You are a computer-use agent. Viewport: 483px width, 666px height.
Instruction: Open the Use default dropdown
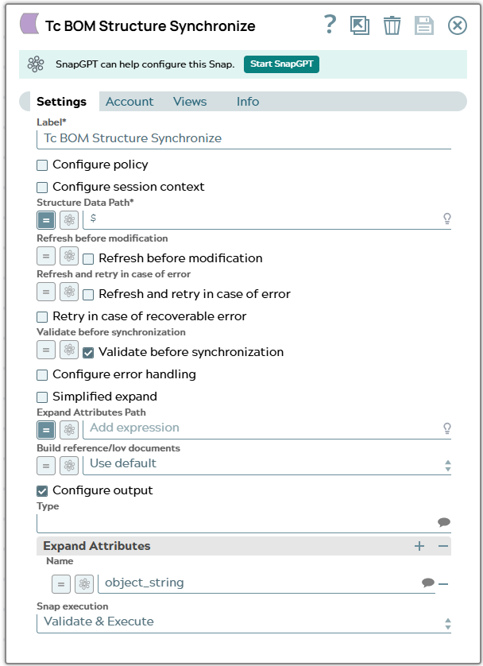[x=267, y=464]
